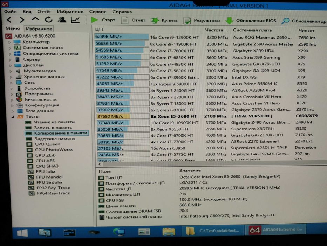The height and width of the screenshot is (246, 327).
Task: Open the Запись в память test
Action: click(53, 128)
